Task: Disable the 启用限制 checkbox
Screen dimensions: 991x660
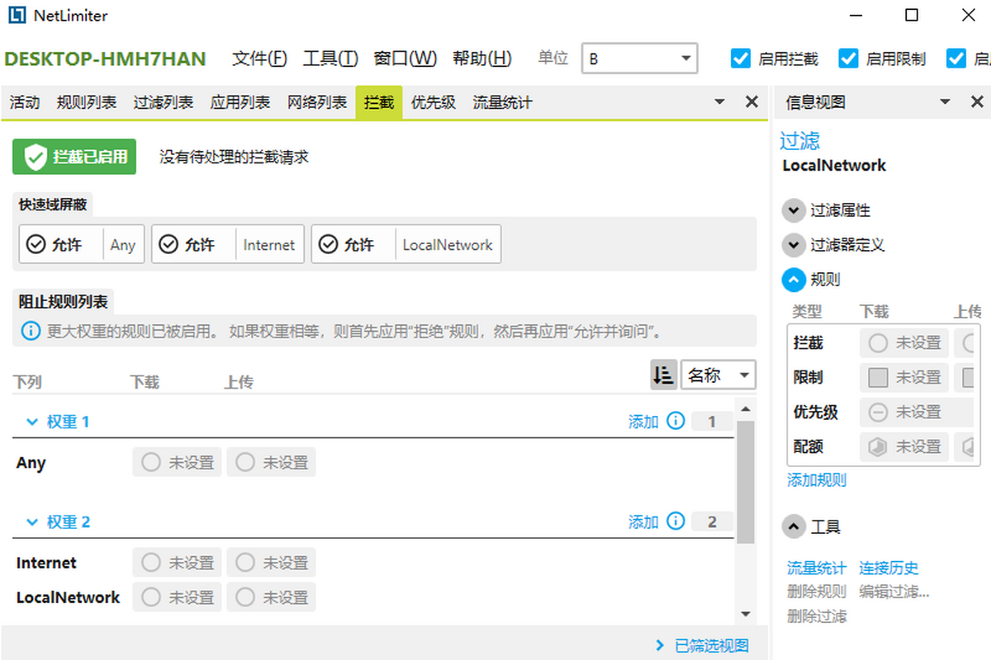Action: 848,58
